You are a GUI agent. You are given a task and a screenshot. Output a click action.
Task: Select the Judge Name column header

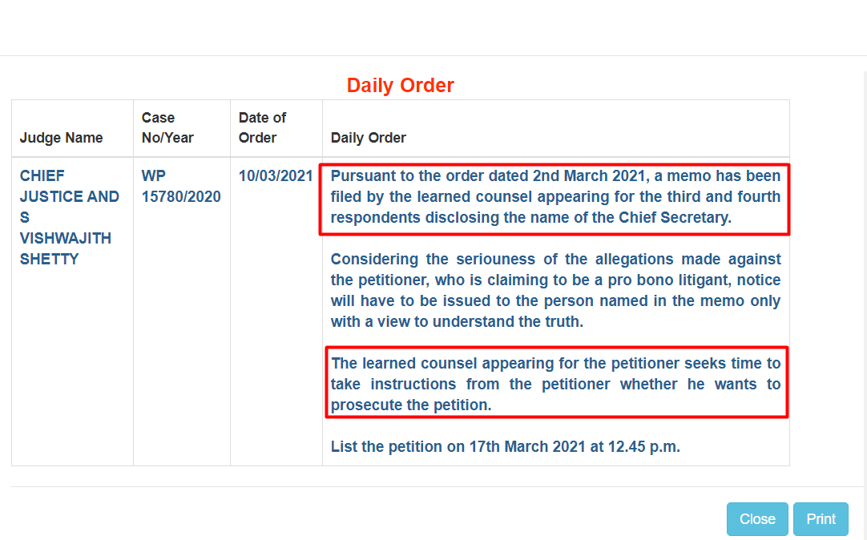pyautogui.click(x=62, y=138)
